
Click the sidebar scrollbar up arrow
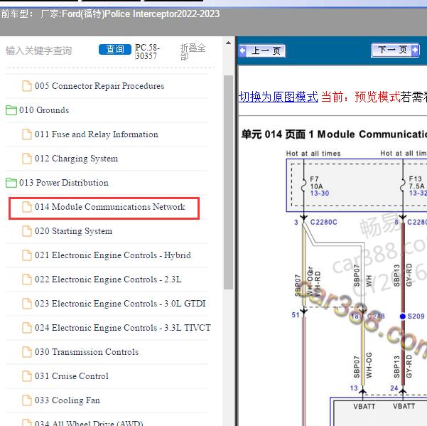pyautogui.click(x=228, y=43)
